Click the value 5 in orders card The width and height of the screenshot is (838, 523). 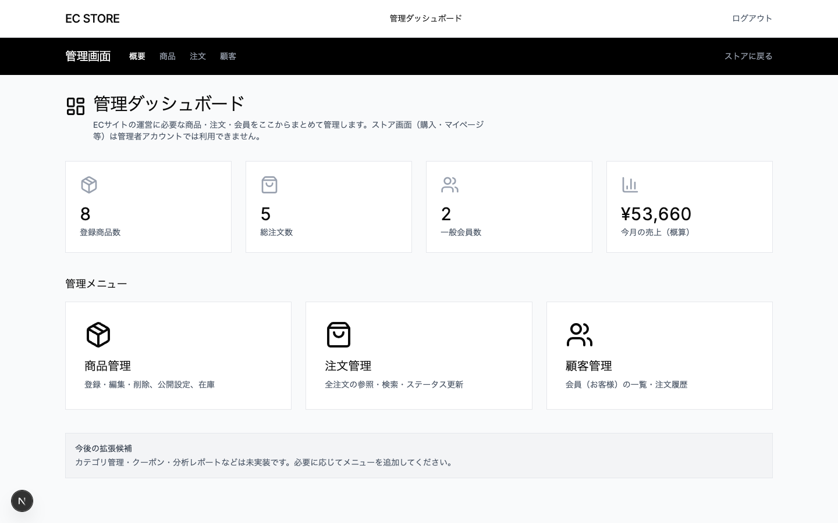pyautogui.click(x=266, y=214)
